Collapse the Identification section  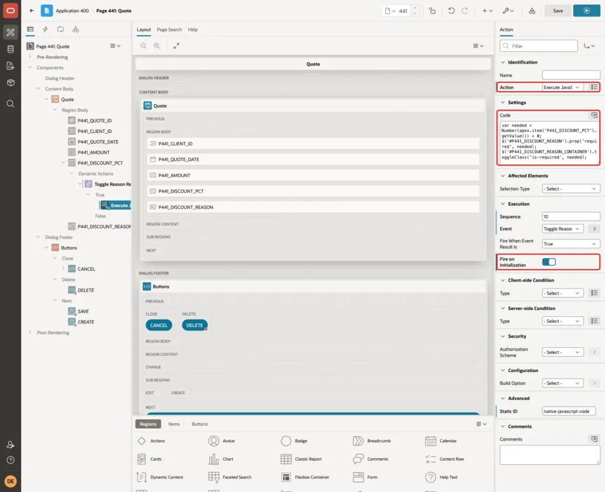point(503,62)
